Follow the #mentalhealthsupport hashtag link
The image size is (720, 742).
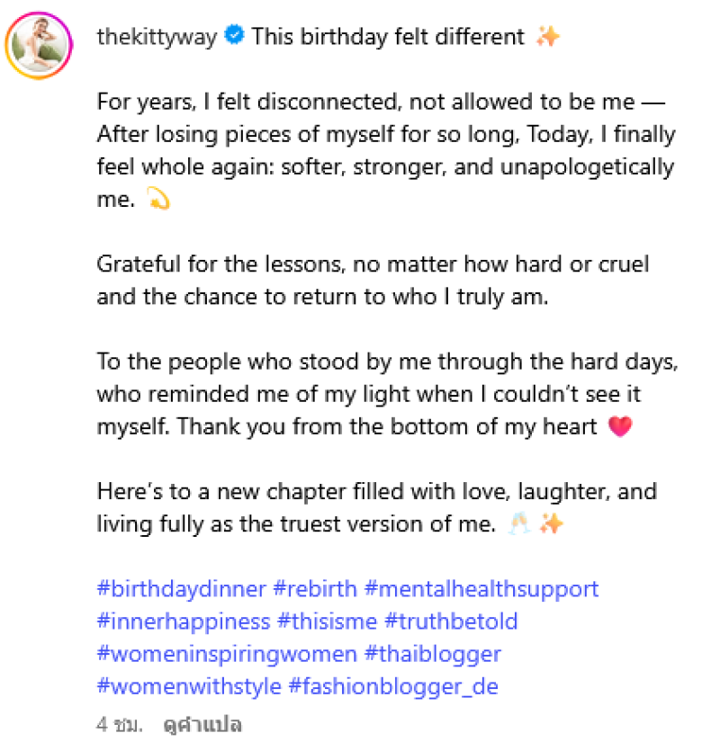[481, 589]
